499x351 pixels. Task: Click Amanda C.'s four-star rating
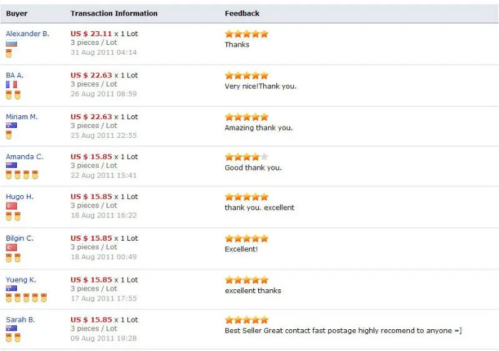point(246,156)
